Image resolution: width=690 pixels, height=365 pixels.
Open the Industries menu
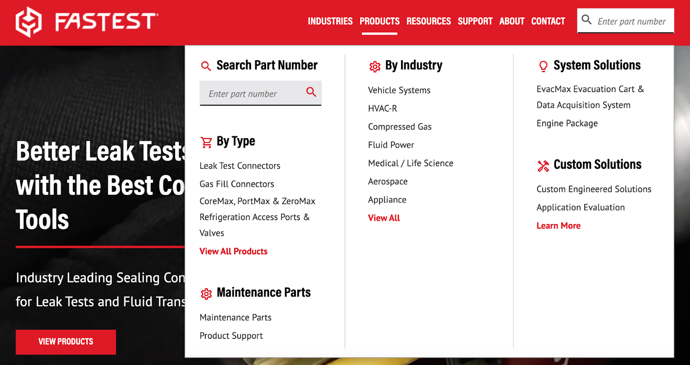330,21
